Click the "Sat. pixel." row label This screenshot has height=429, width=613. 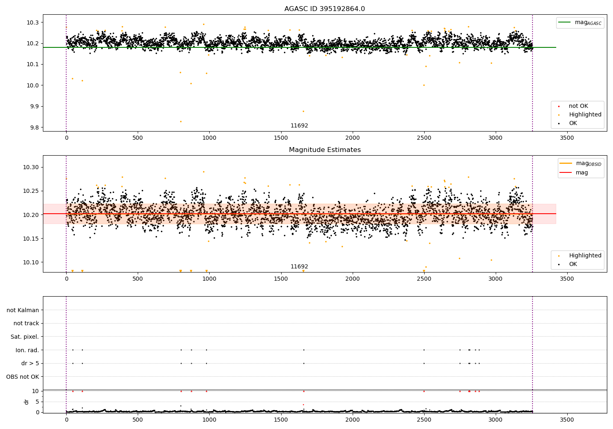click(x=25, y=337)
